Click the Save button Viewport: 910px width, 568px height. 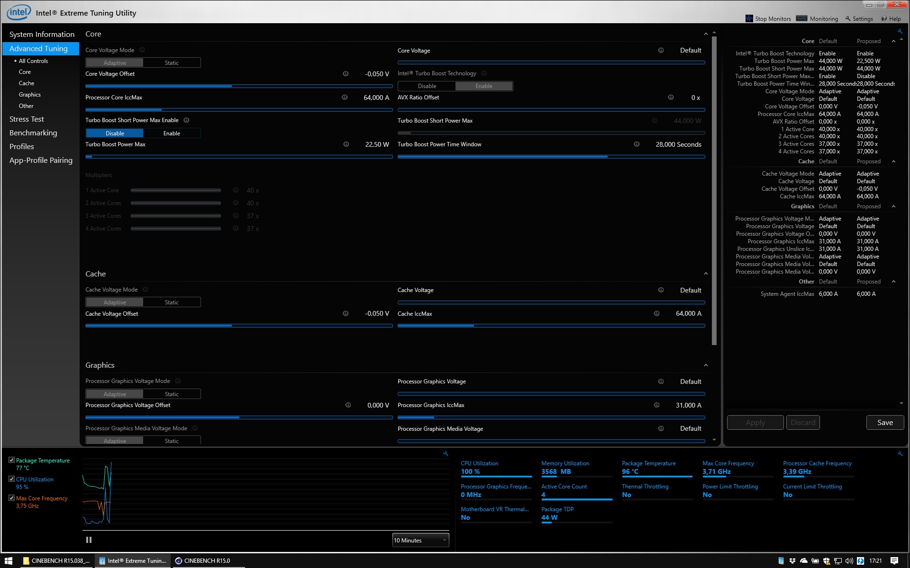884,423
